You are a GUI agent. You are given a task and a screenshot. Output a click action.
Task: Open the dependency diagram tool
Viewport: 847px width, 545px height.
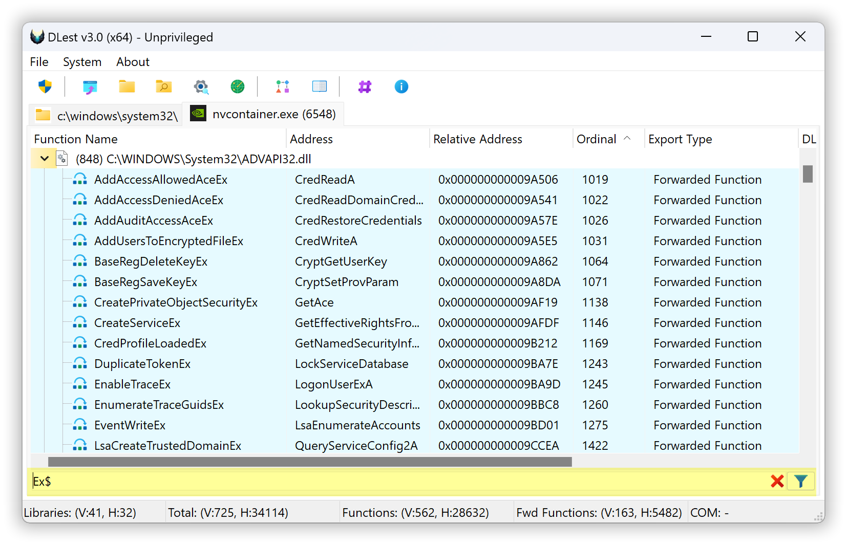click(x=282, y=86)
